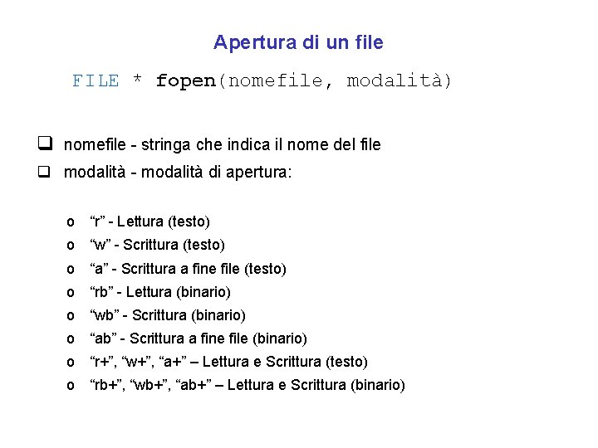
Task: Click the circle bullet beside “rb” - Lettura (binario)
Action: [x=71, y=292]
